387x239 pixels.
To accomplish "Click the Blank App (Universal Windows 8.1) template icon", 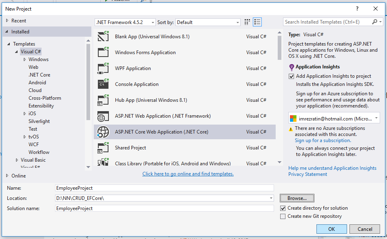I will click(x=103, y=37).
